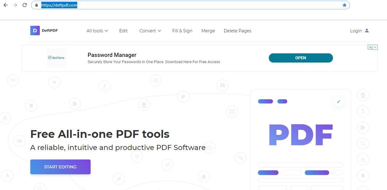Click the Login link
Screen dimensions: 387x190
point(356,31)
